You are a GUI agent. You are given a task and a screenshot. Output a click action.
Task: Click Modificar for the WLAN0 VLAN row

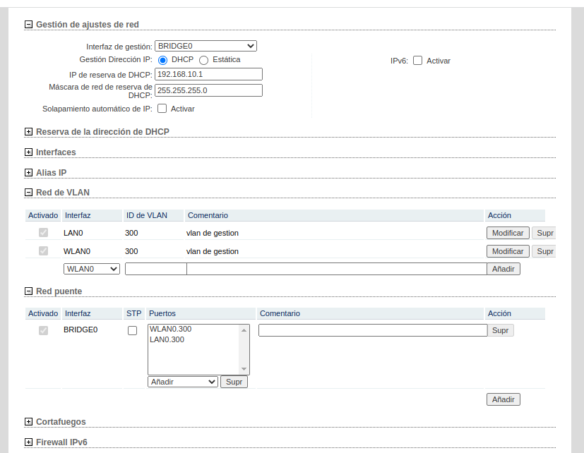(508, 251)
